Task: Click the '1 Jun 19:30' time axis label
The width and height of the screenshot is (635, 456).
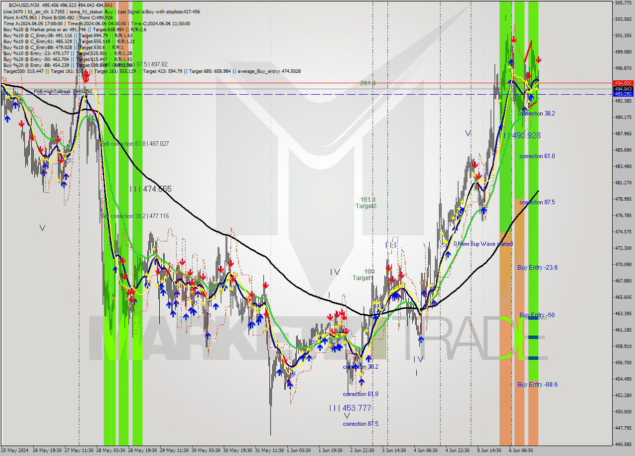Action: pyautogui.click(x=330, y=451)
